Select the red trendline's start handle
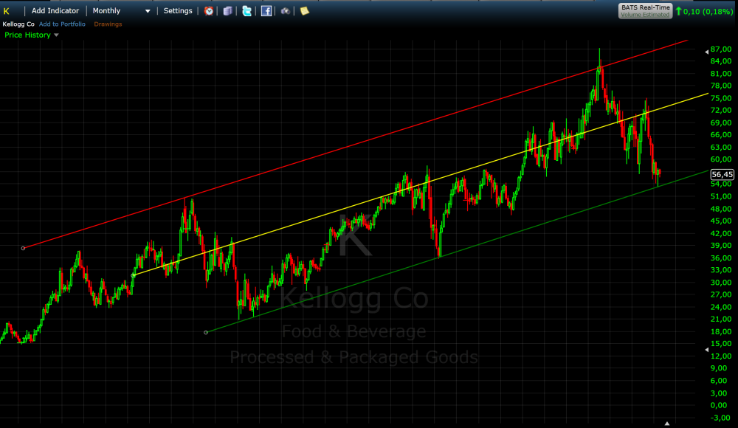The image size is (738, 428). (23, 248)
